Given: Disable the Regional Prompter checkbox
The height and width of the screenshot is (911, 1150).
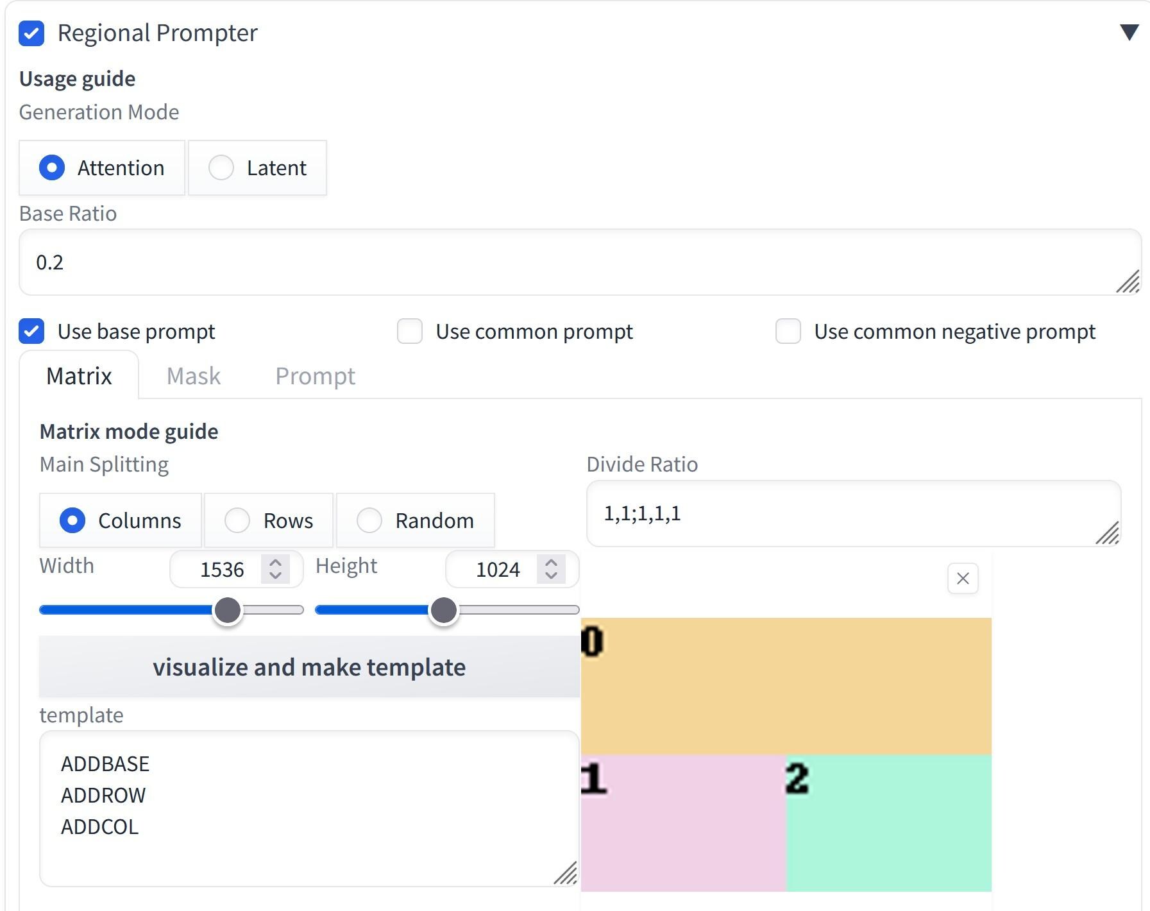Looking at the screenshot, I should point(31,33).
